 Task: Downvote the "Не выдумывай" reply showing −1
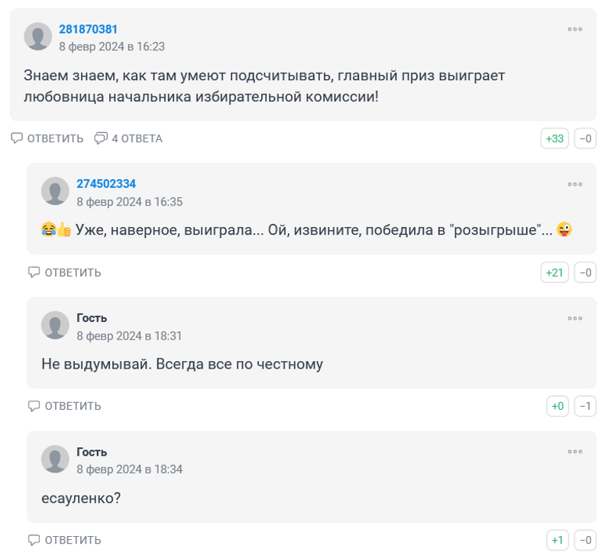(586, 406)
